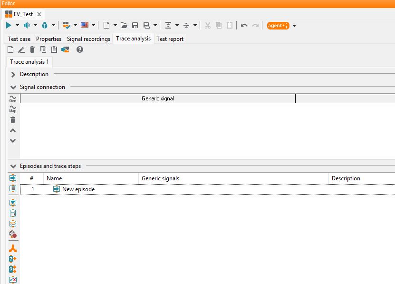The image size is (395, 284).
Task: Open the dropdown beside the agent+ button
Action: coord(294,26)
